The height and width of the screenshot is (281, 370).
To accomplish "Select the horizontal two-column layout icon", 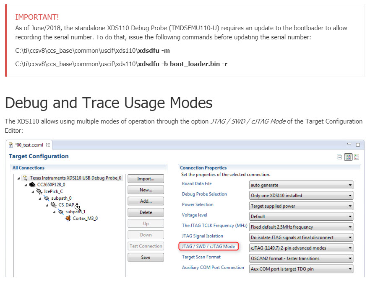I will coord(348,157).
